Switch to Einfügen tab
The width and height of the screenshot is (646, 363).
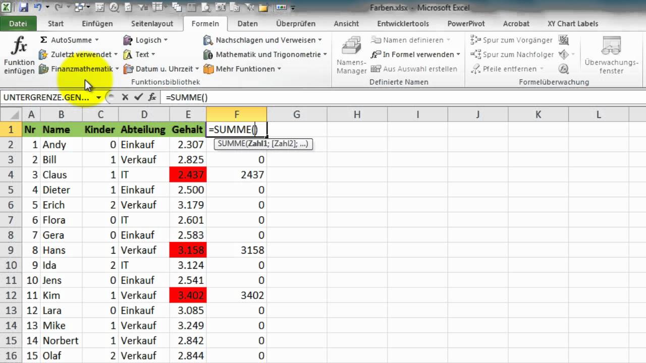[97, 23]
